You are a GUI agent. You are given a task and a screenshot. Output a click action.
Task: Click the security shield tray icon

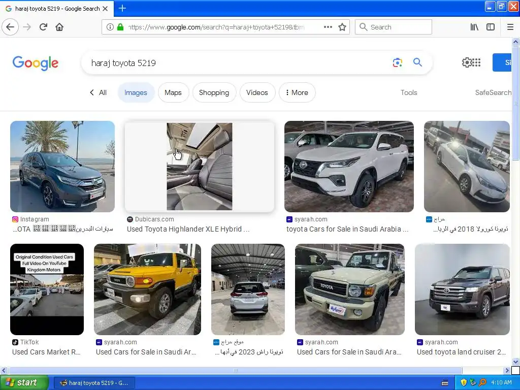click(x=464, y=383)
